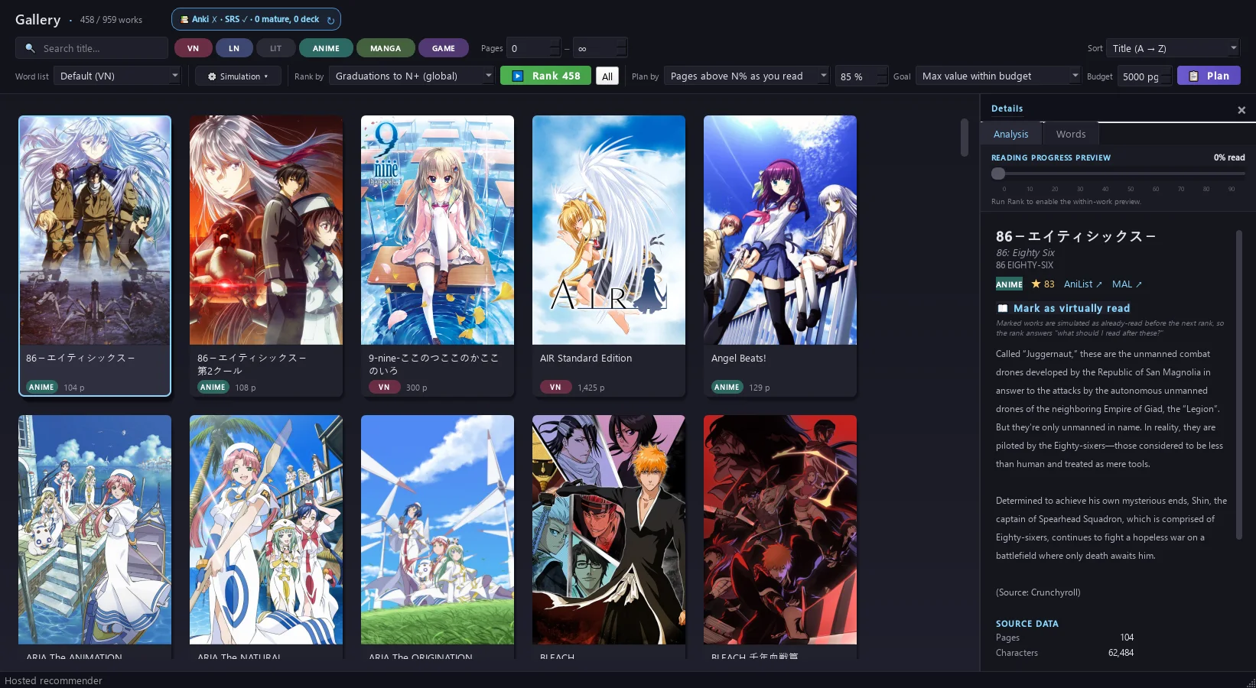Toggle the All button next to Rank
This screenshot has height=688, width=1256.
pyautogui.click(x=607, y=76)
